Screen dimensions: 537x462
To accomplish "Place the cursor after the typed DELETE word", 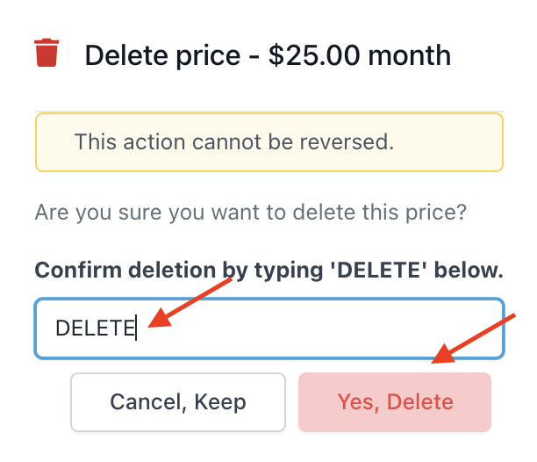I will [x=135, y=328].
